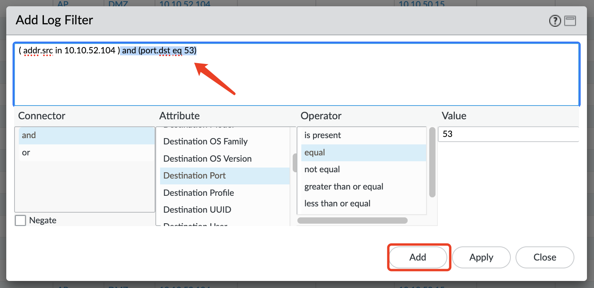Select the 'not equal' operator
Image resolution: width=594 pixels, height=288 pixels.
[x=364, y=170]
